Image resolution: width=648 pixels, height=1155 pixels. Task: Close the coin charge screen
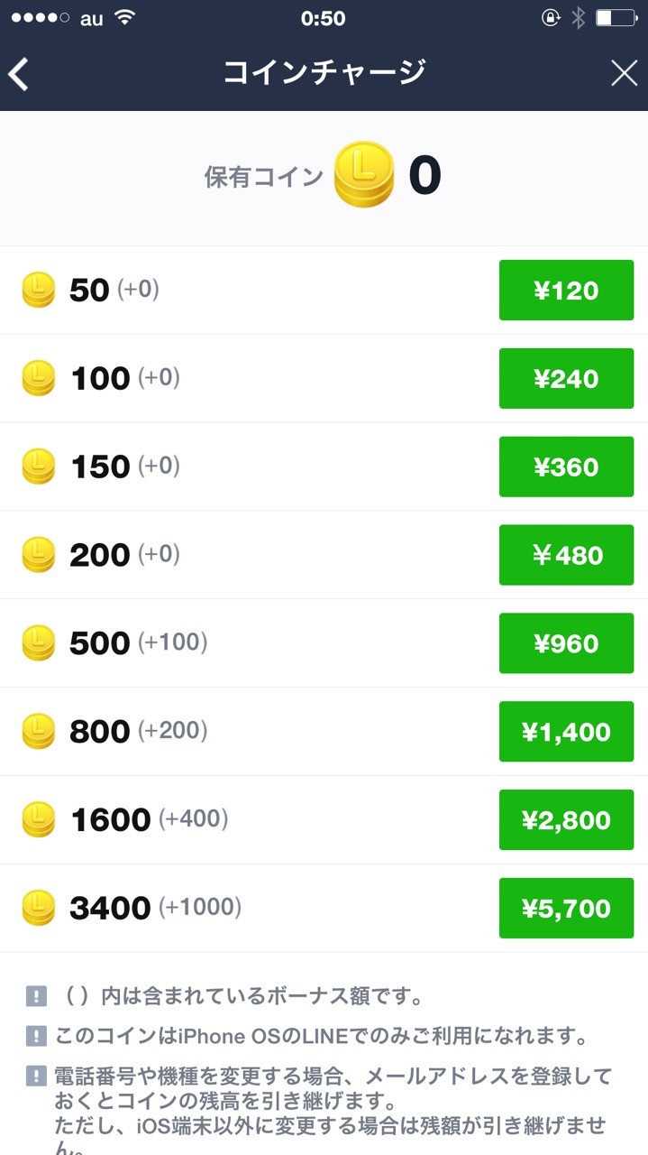pyautogui.click(x=624, y=74)
